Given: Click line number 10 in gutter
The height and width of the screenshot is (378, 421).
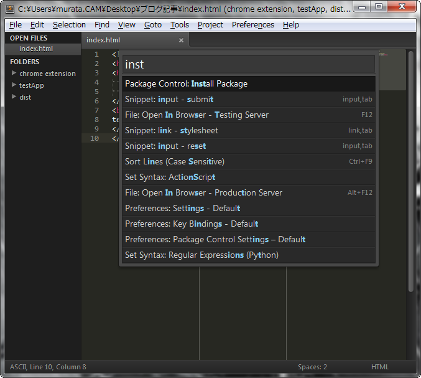Looking at the screenshot, I should pos(95,138).
